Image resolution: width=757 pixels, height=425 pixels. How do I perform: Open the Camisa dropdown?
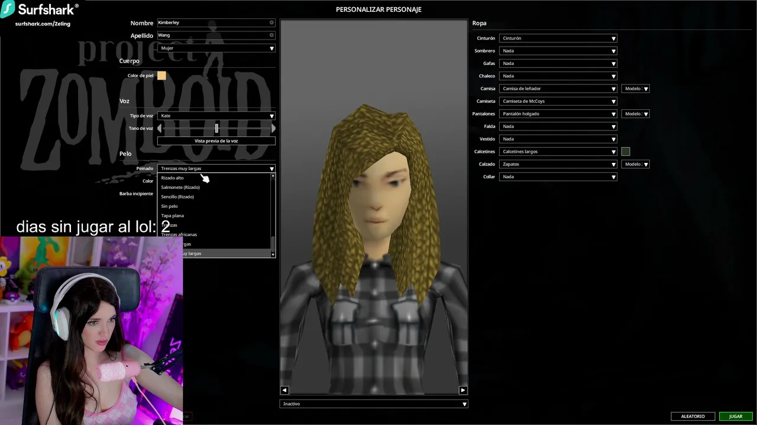(x=558, y=89)
